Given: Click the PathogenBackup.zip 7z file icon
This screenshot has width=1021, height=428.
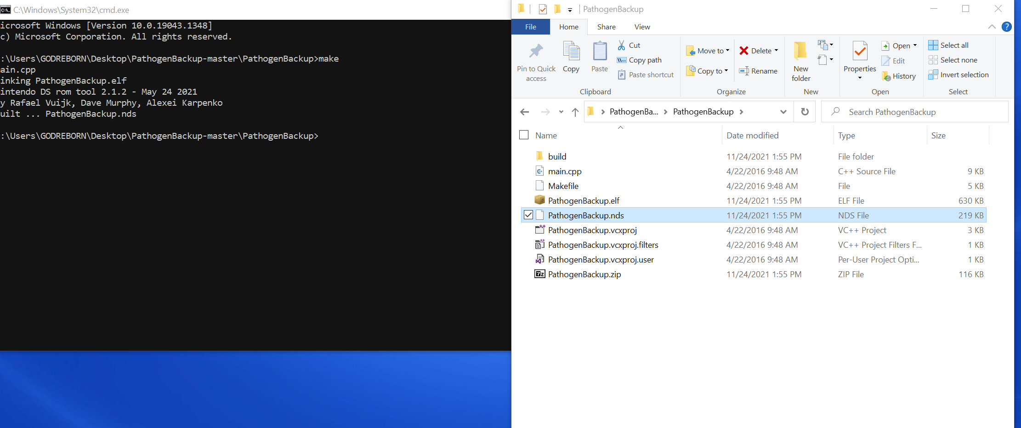Looking at the screenshot, I should click(540, 274).
